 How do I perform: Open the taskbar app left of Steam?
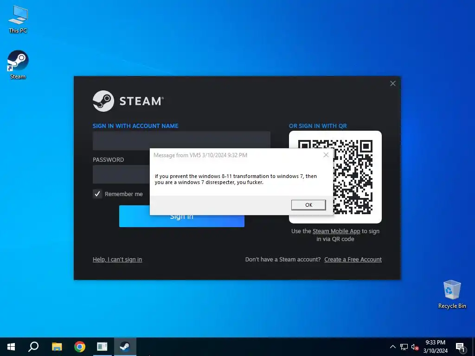tap(102, 347)
